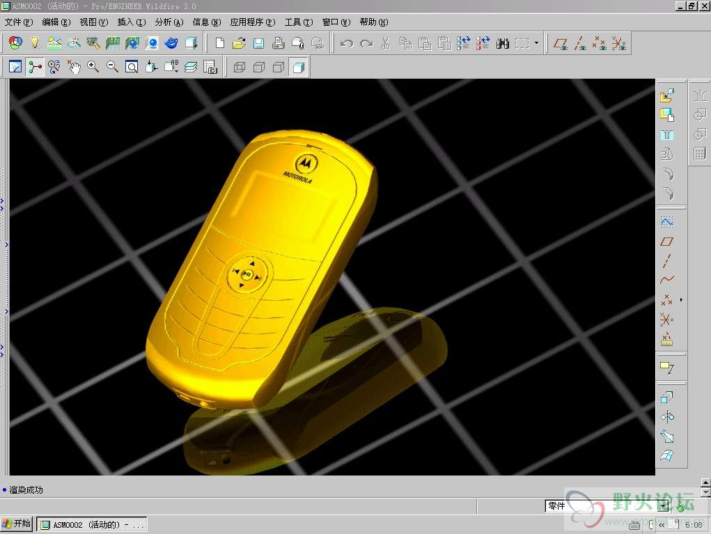Click the message area scroll down arrow

705,492
